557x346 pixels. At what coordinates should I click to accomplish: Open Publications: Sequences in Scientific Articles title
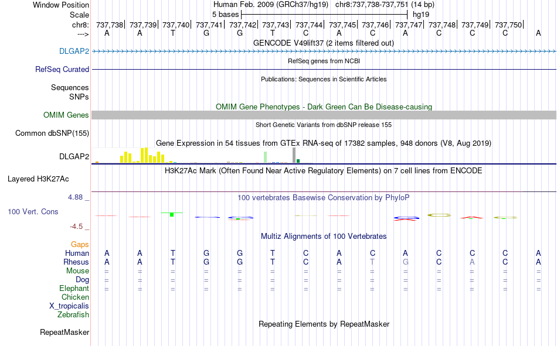[324, 79]
